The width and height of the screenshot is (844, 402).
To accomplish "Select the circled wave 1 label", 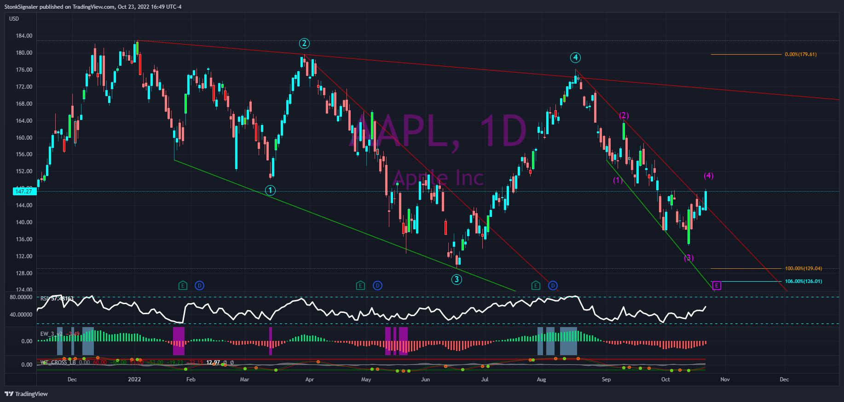I will [271, 190].
